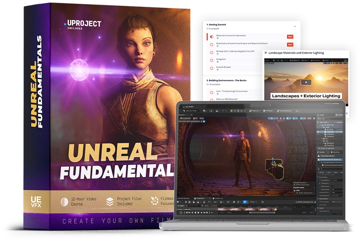Click the add Track button in Sequencer
The width and height of the screenshot is (358, 239).
(x=181, y=206)
